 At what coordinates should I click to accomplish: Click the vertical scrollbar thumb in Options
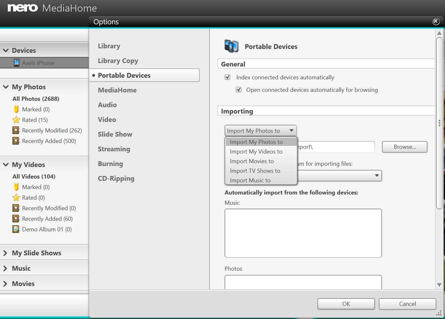pyautogui.click(x=439, y=123)
